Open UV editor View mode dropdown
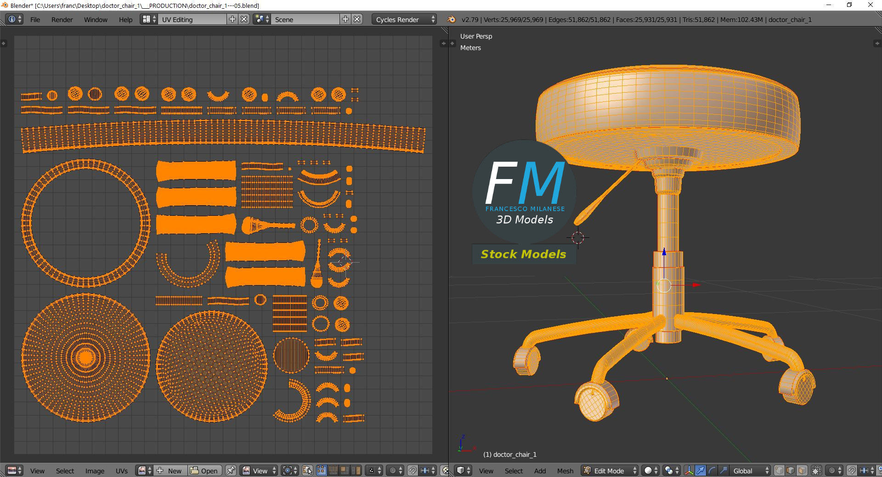Screen dimensions: 882x477 tap(259, 471)
